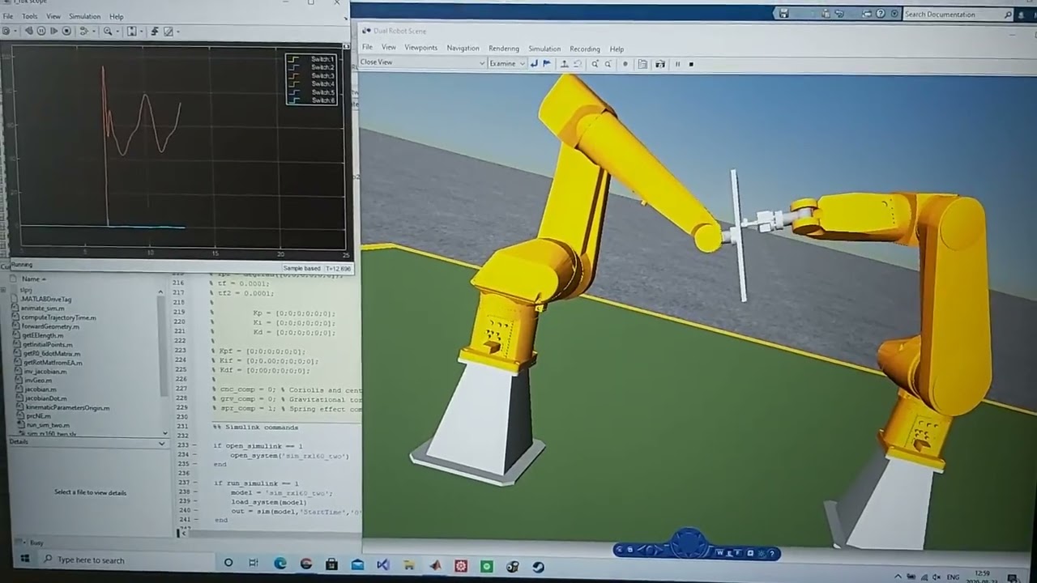
Task: Open the Windows Start menu
Action: (x=24, y=559)
